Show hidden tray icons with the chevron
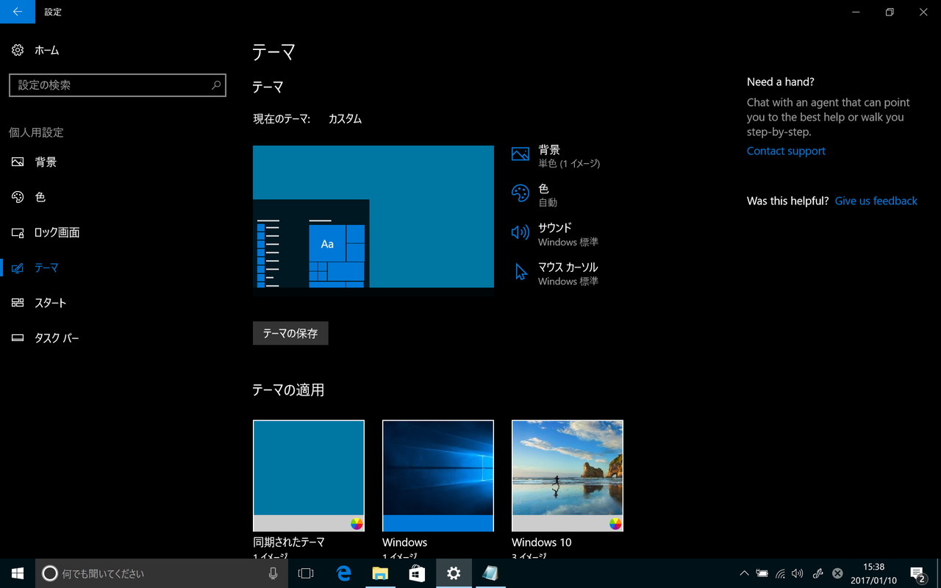This screenshot has height=588, width=941. (744, 573)
